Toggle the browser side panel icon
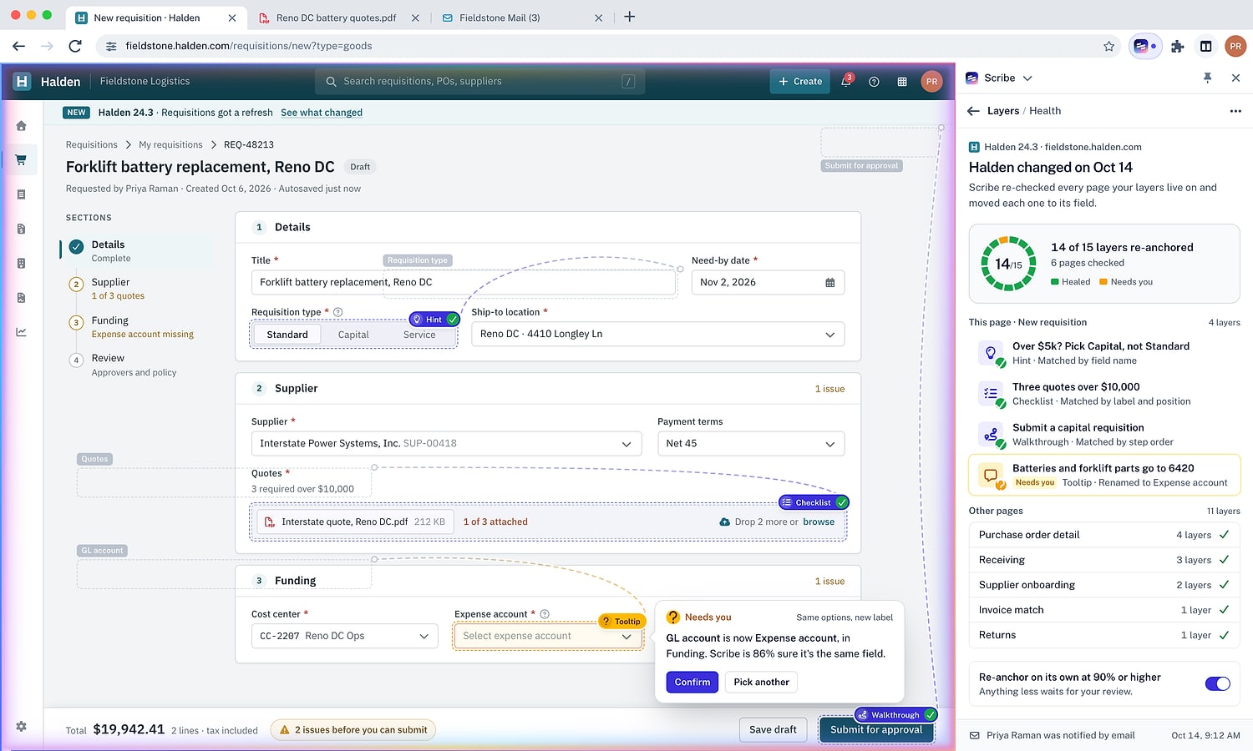1253x751 pixels. point(1206,47)
